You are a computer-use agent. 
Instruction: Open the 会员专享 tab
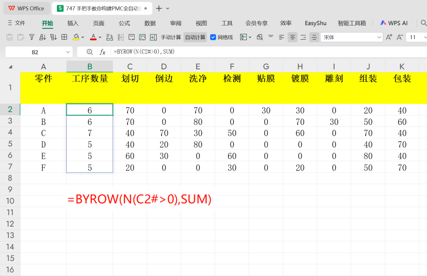tap(256, 23)
